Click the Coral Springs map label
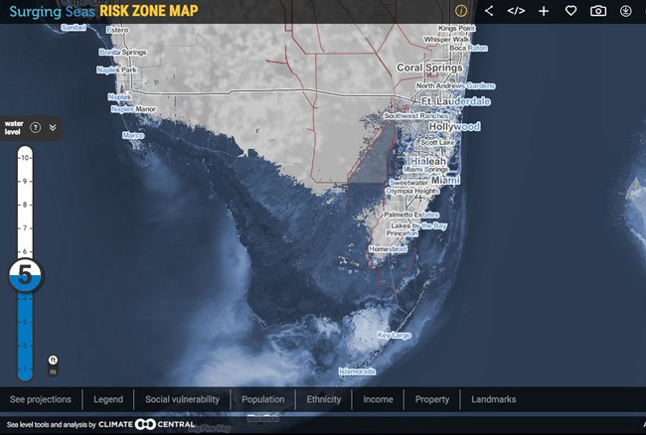 pos(429,68)
